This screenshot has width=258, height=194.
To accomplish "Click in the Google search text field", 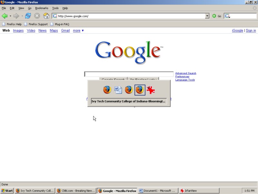I will (x=129, y=74).
